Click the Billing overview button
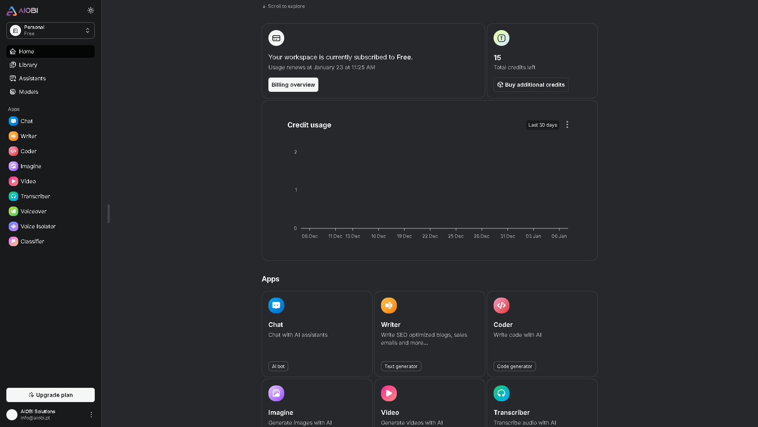The width and height of the screenshot is (758, 427). click(x=293, y=85)
